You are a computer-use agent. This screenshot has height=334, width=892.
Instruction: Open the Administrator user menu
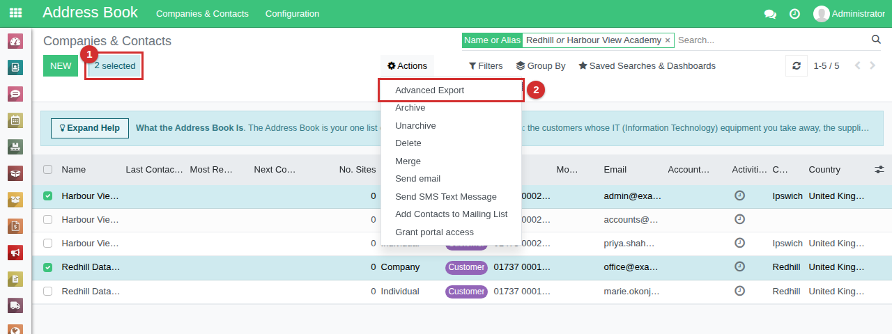pyautogui.click(x=849, y=14)
